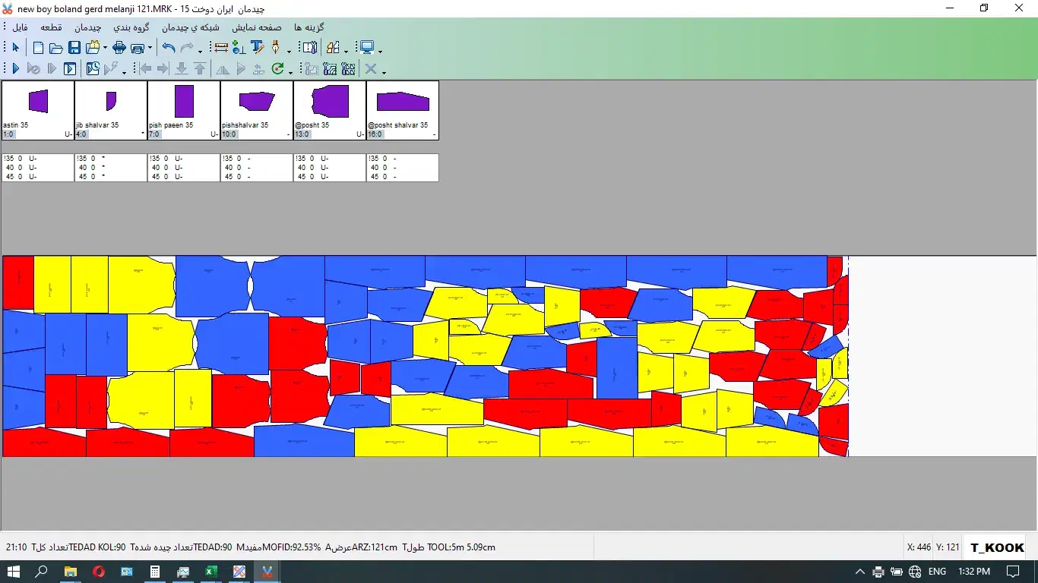Open the فایل (File) menu
The height and width of the screenshot is (583, 1038).
tap(20, 27)
